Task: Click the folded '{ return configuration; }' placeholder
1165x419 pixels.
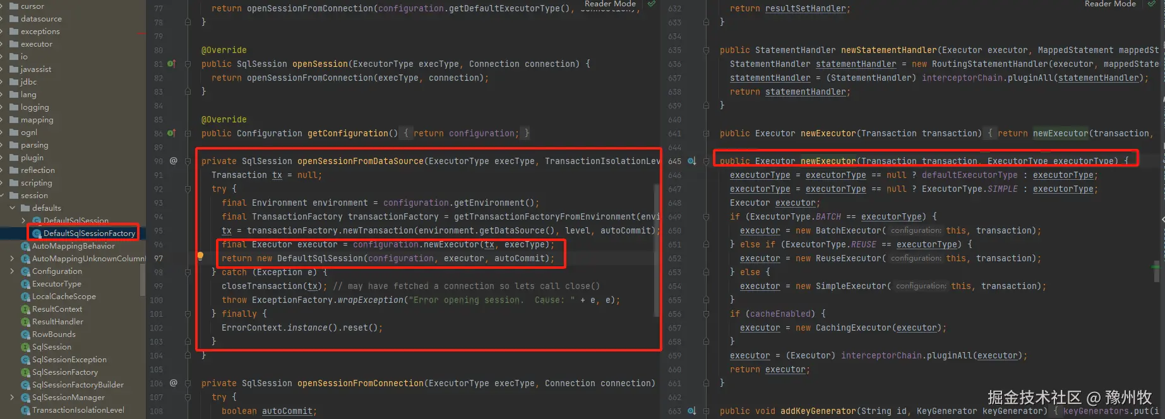Action: (466, 133)
